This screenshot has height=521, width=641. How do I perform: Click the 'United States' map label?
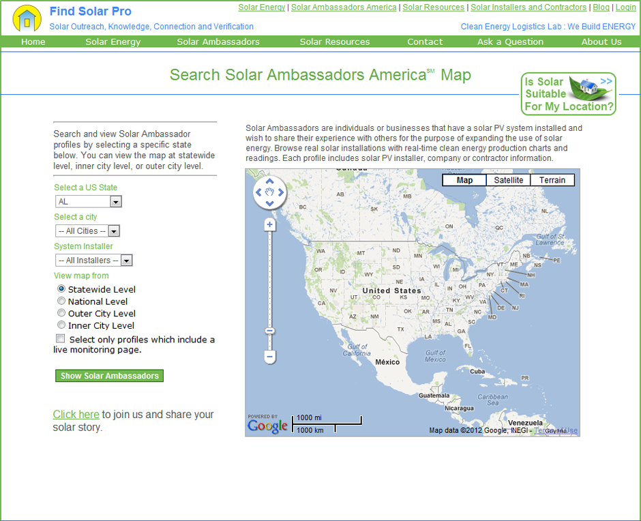[x=391, y=291]
